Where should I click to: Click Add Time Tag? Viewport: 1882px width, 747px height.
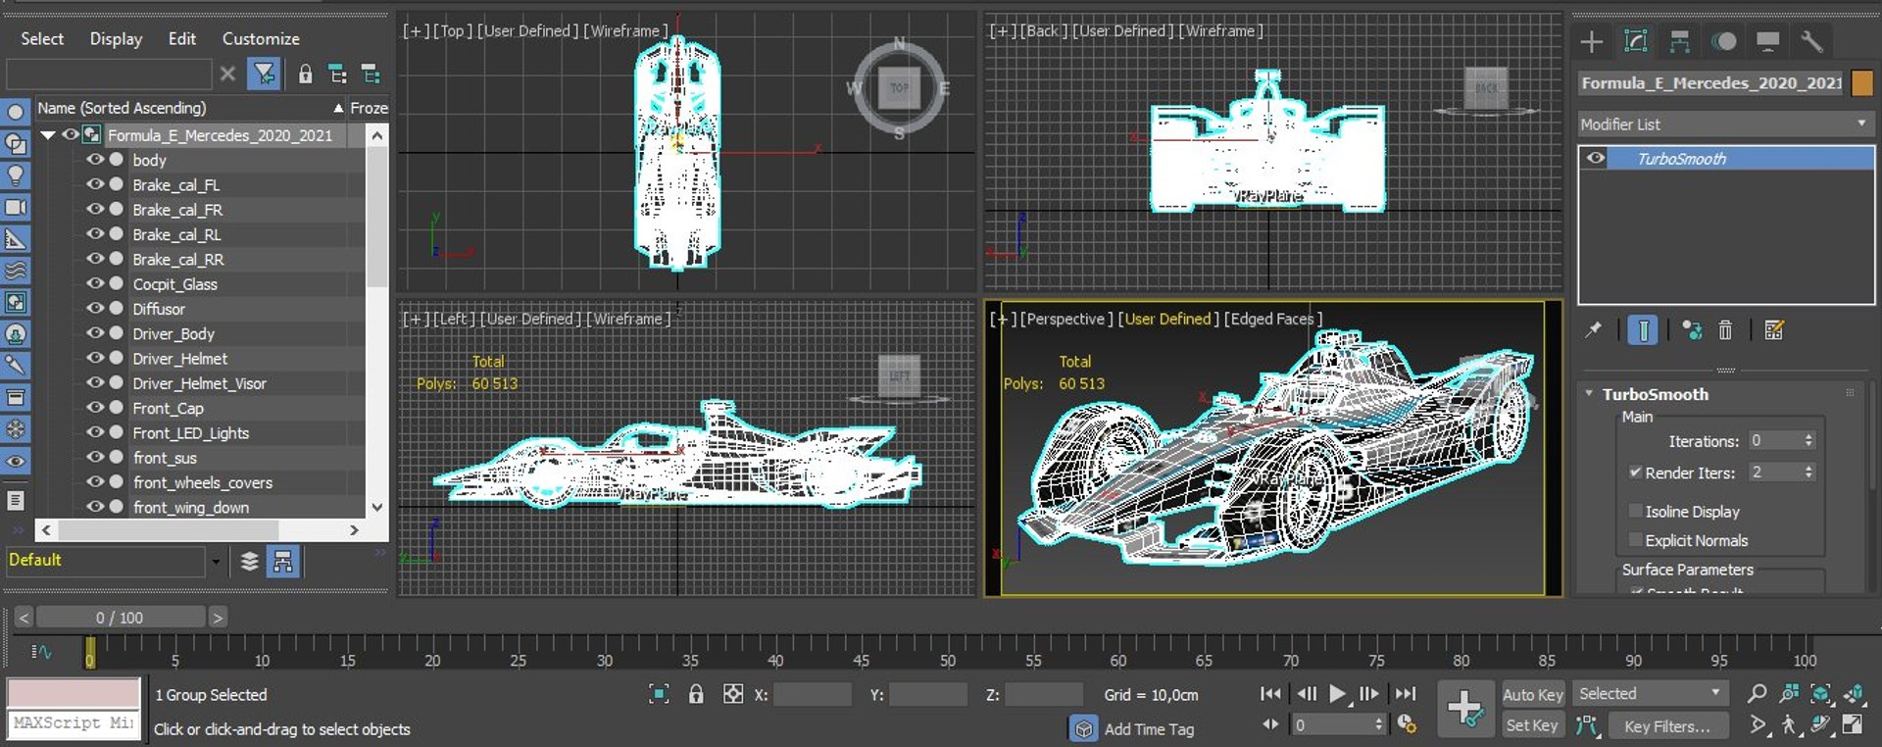point(1149,729)
